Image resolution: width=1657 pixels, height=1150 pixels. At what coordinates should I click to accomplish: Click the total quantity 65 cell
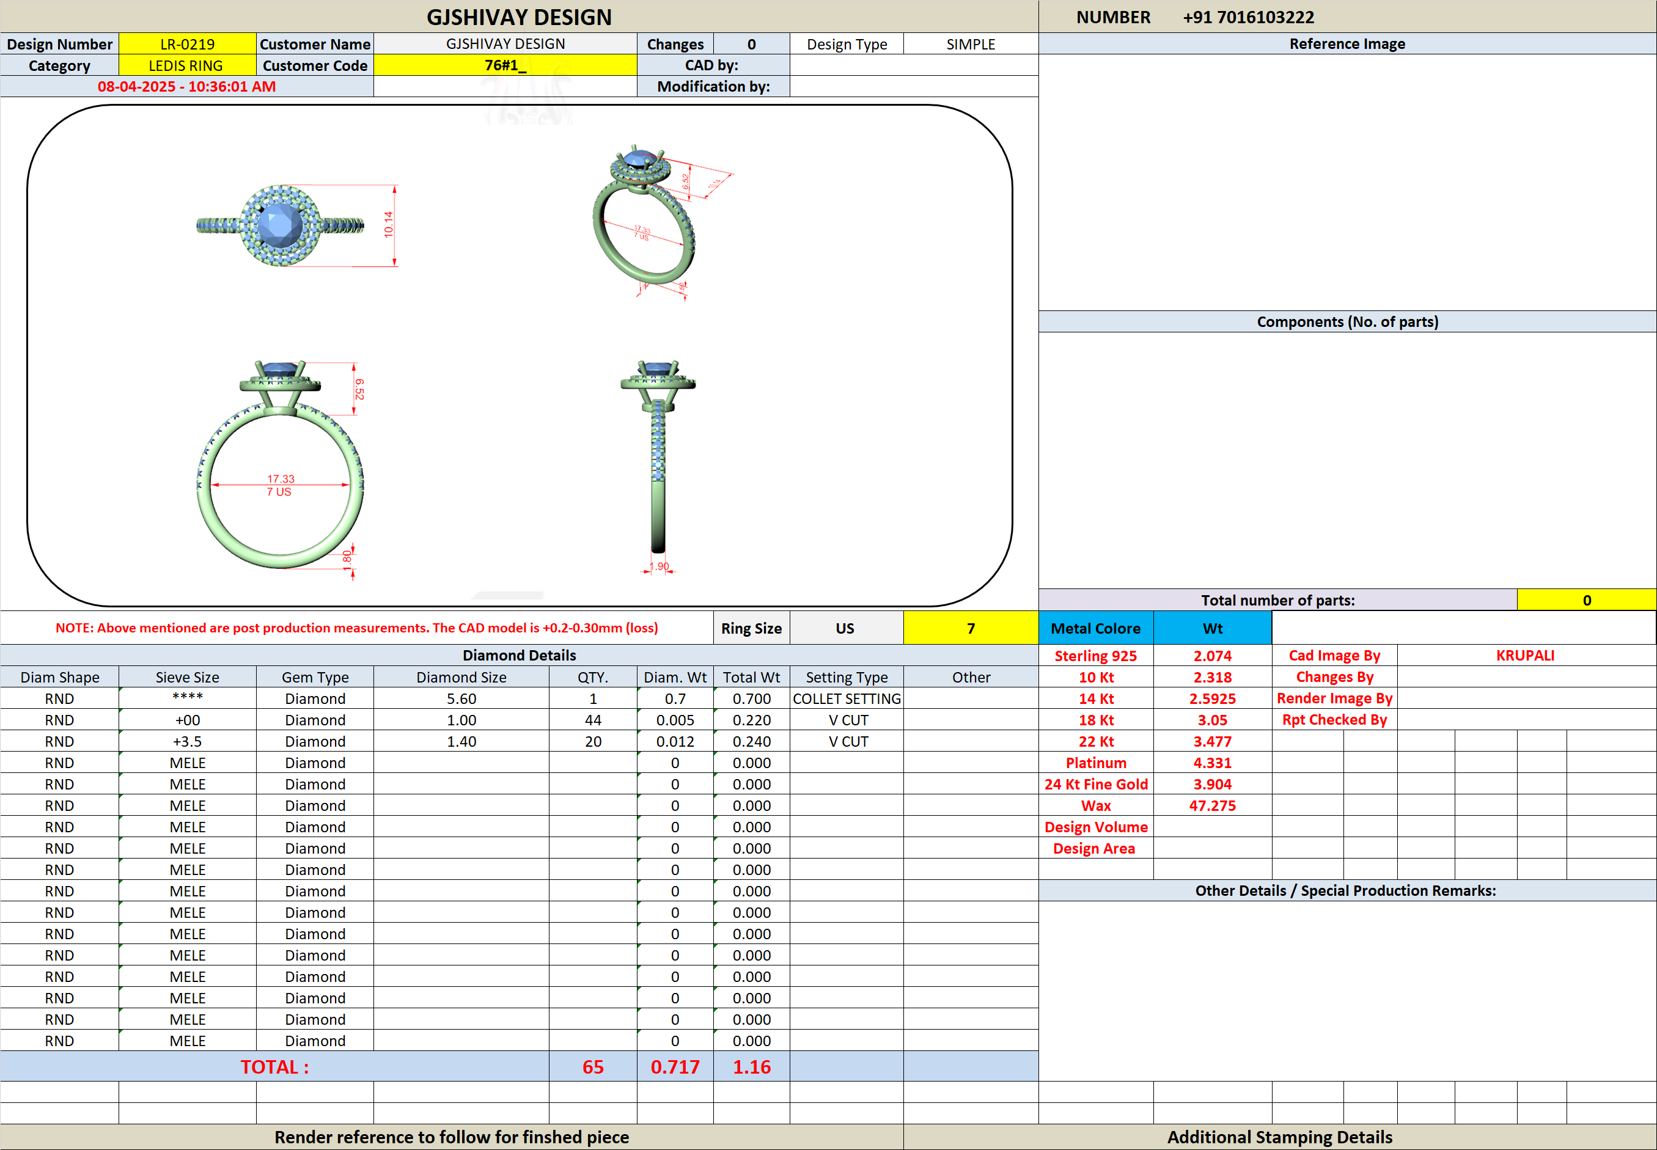593,1067
